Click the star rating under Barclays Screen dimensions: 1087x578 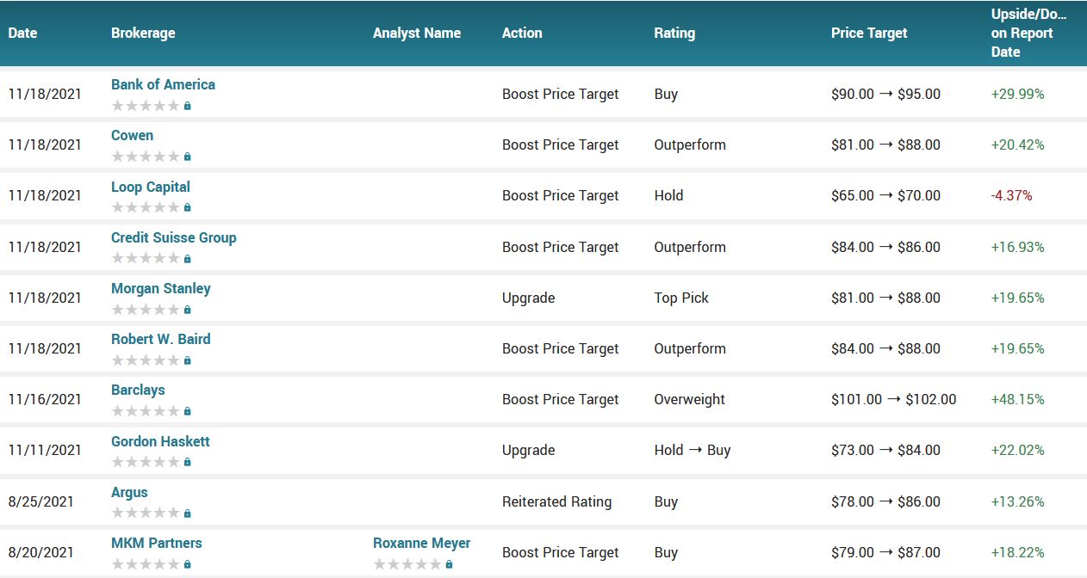tap(146, 411)
